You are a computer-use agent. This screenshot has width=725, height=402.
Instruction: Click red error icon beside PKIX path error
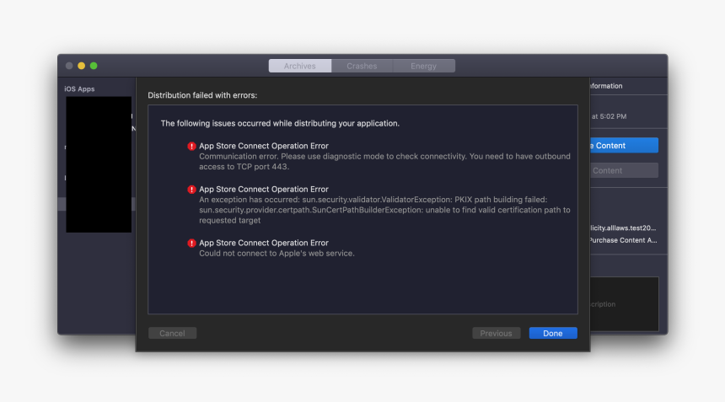[x=191, y=190]
